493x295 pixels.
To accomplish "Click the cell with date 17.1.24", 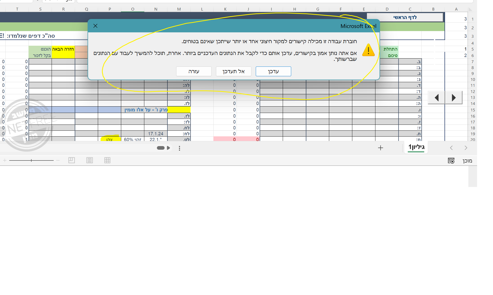I will click(x=156, y=134).
